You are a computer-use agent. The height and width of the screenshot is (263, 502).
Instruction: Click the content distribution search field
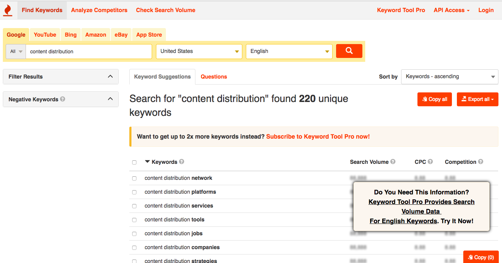click(89, 52)
